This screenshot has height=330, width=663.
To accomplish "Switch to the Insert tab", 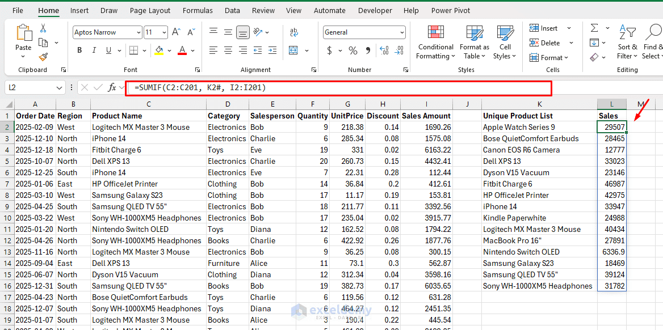I will (x=79, y=11).
